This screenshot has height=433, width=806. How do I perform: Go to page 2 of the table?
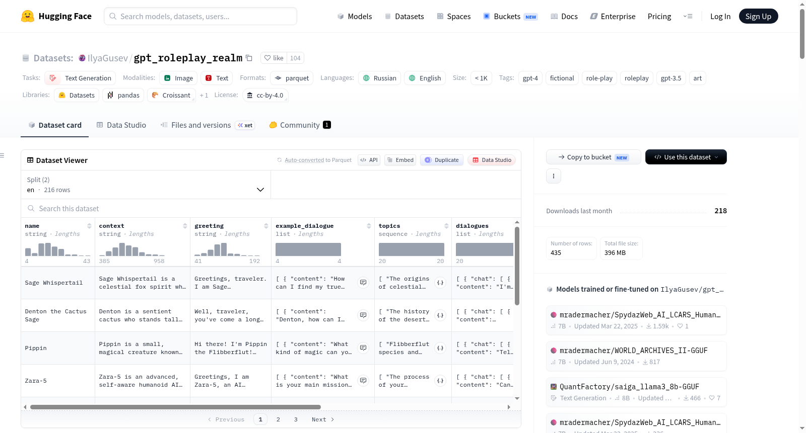(x=278, y=419)
